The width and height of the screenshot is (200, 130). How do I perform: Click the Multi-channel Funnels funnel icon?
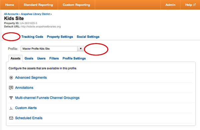11,98
